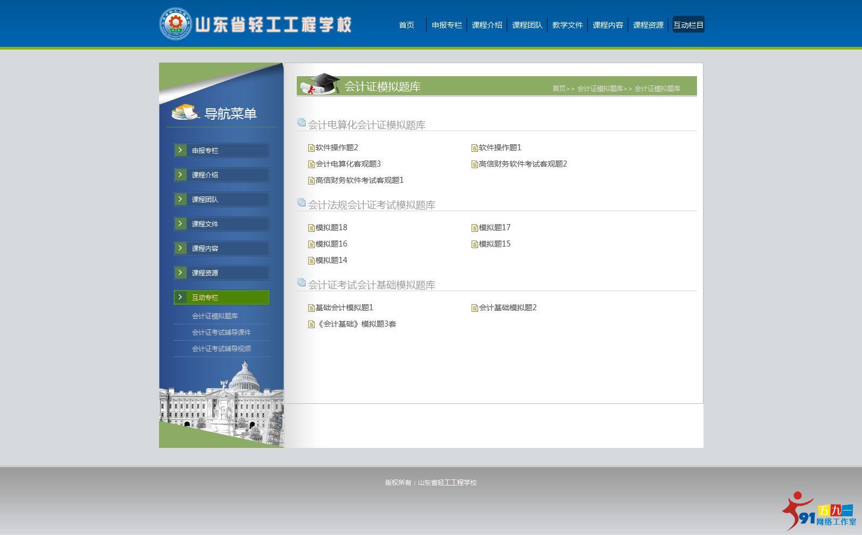The height and width of the screenshot is (535, 862).
Task: Open the 高信财务软件考试客观题2 link
Action: pos(523,164)
